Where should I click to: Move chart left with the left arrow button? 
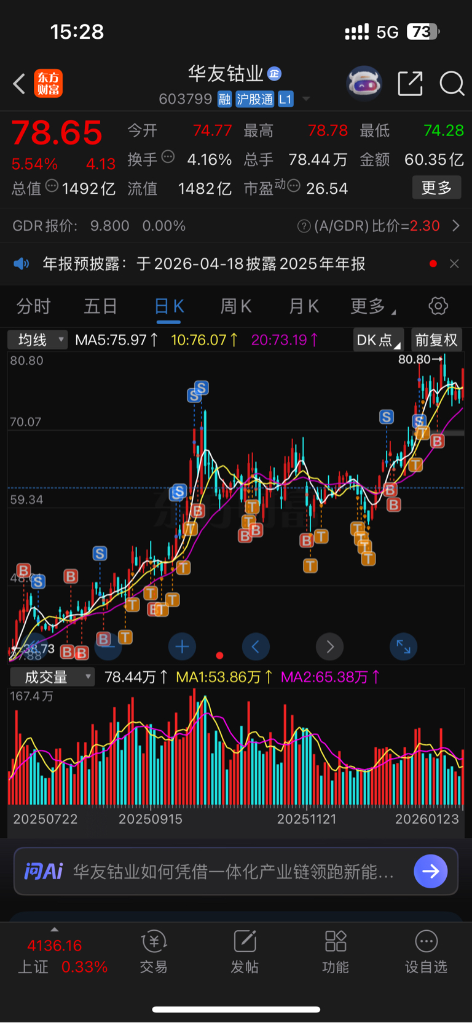256,647
